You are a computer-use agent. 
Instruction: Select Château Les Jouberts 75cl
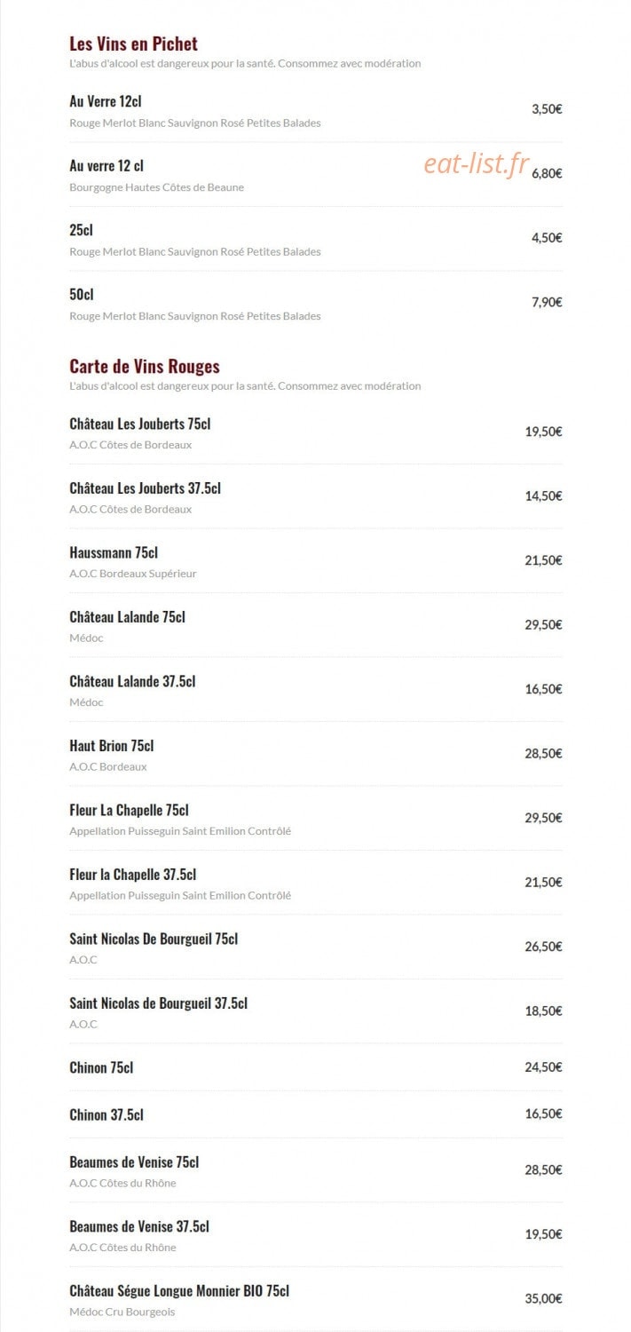[316, 433]
